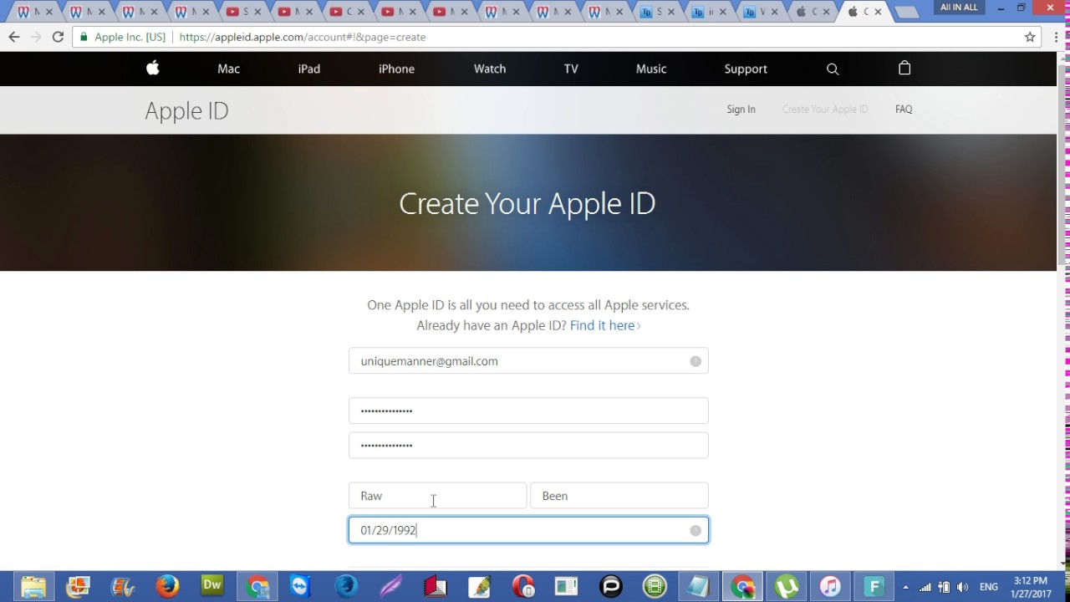The width and height of the screenshot is (1070, 602).
Task: Open the Thunderbird globe icon in taskbar
Action: (x=345, y=586)
